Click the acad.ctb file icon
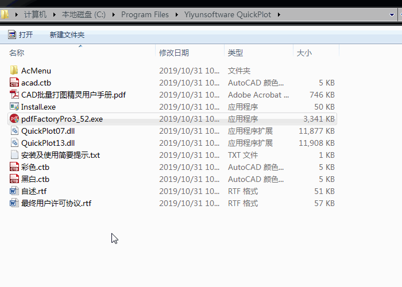The width and height of the screenshot is (402, 287). click(x=14, y=83)
